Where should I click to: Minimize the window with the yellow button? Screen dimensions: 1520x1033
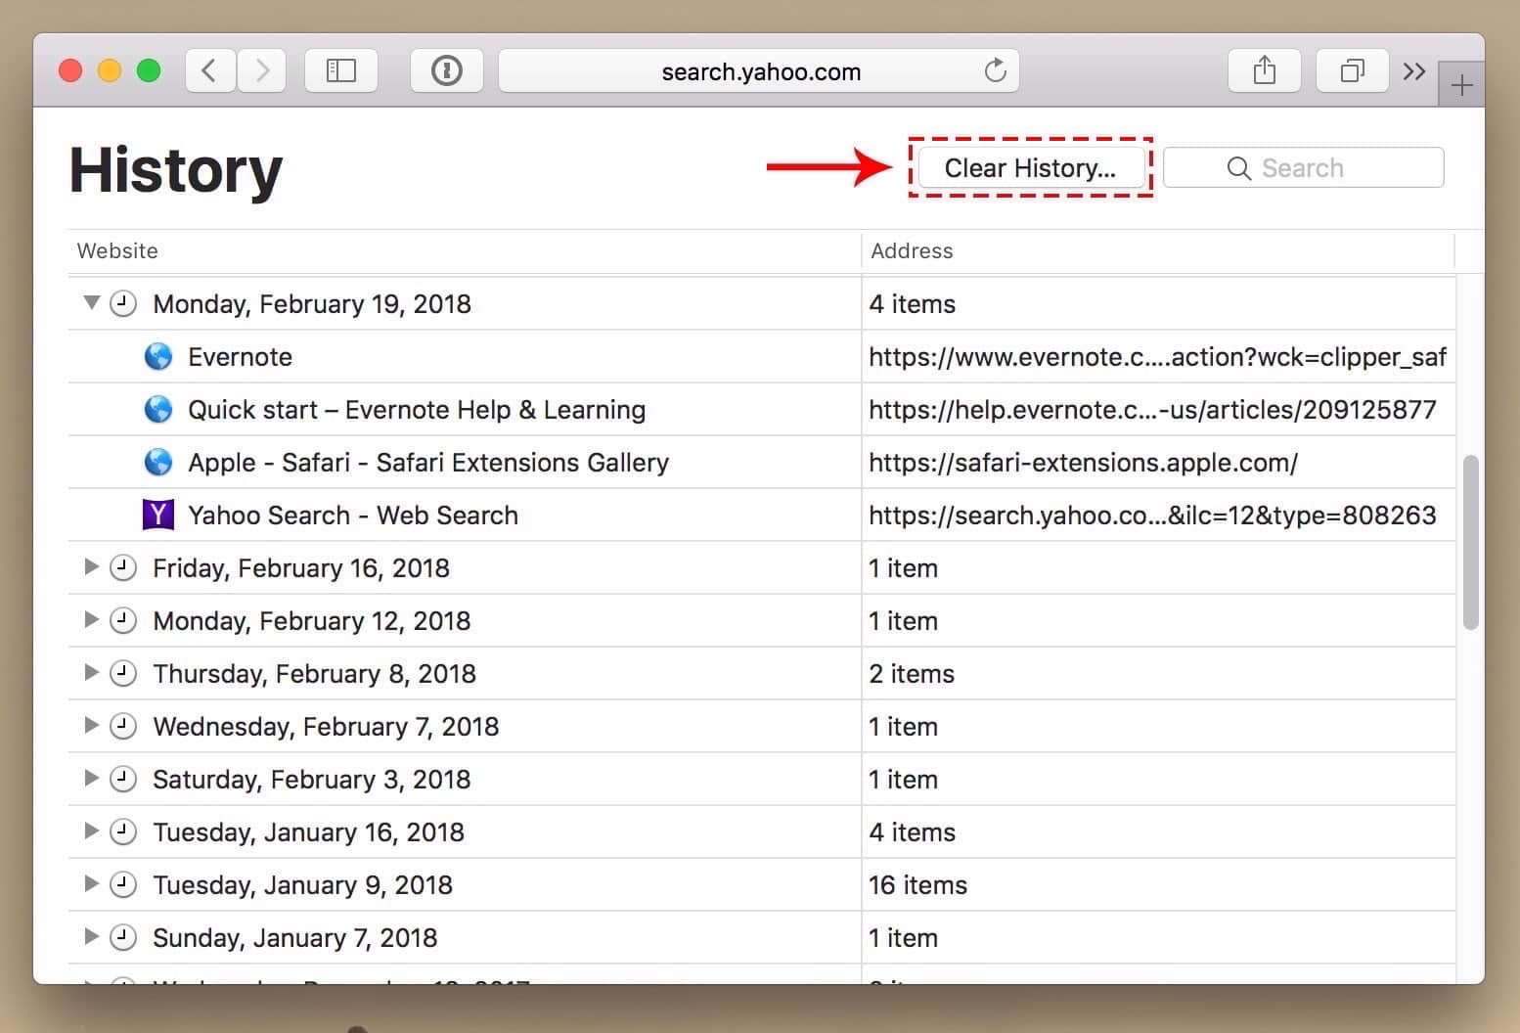(110, 70)
